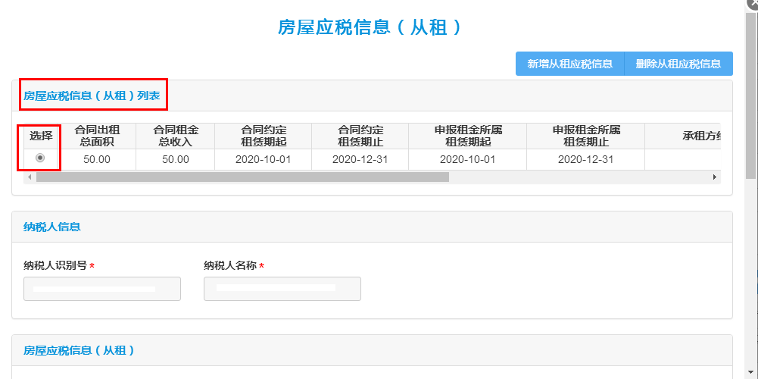Image resolution: width=758 pixels, height=379 pixels.
Task: Click the 合同出租总面积 column header
Action: (97, 136)
